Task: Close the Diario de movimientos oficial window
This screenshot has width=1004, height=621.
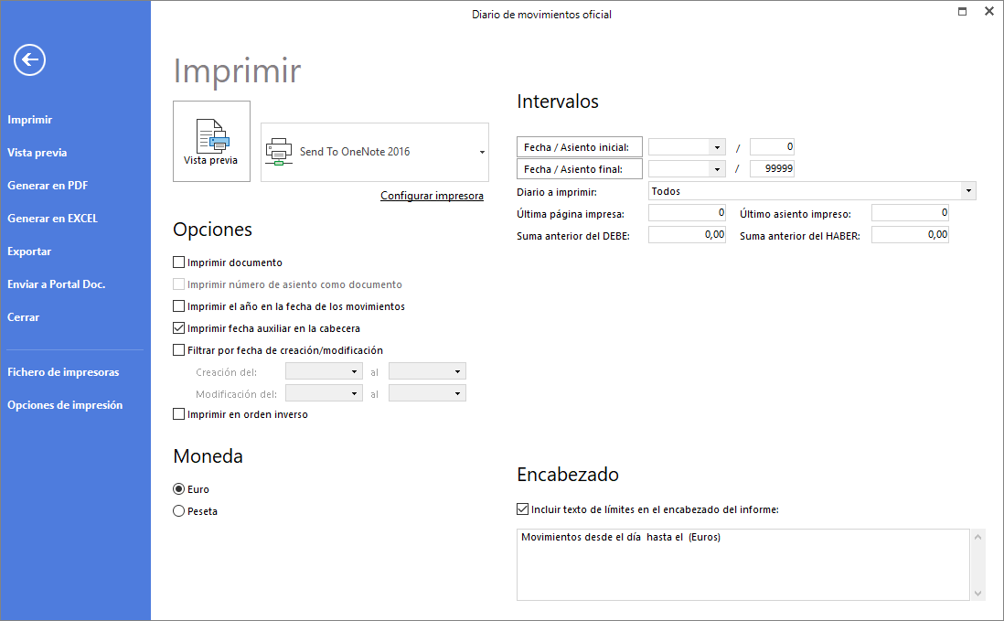Action: coord(988,12)
